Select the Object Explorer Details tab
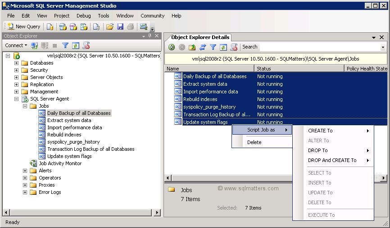Image resolution: width=390 pixels, height=228 pixels. (x=200, y=37)
